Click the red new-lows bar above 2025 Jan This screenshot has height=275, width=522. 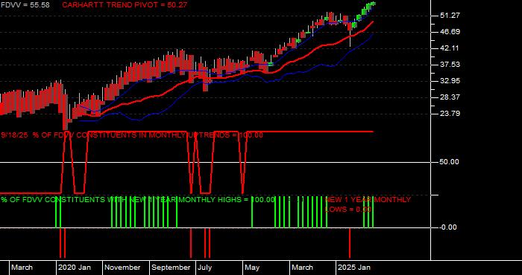tap(350, 243)
